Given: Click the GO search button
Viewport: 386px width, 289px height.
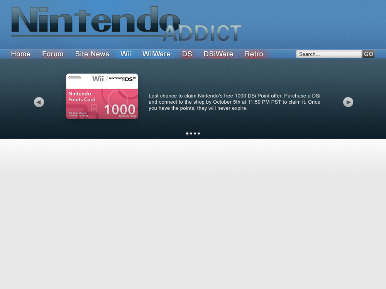Looking at the screenshot, I should point(369,54).
